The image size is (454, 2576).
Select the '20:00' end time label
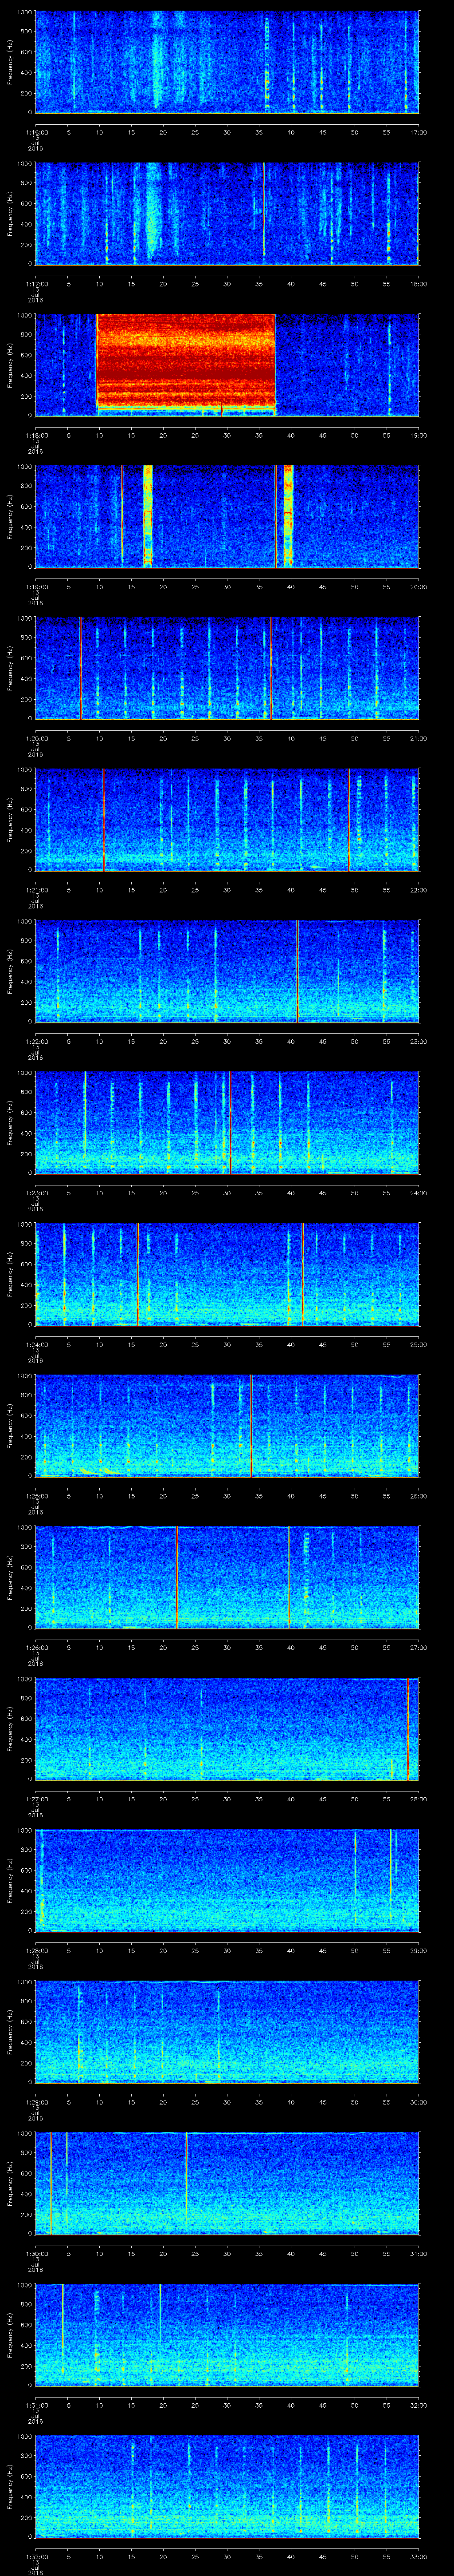[x=418, y=586]
